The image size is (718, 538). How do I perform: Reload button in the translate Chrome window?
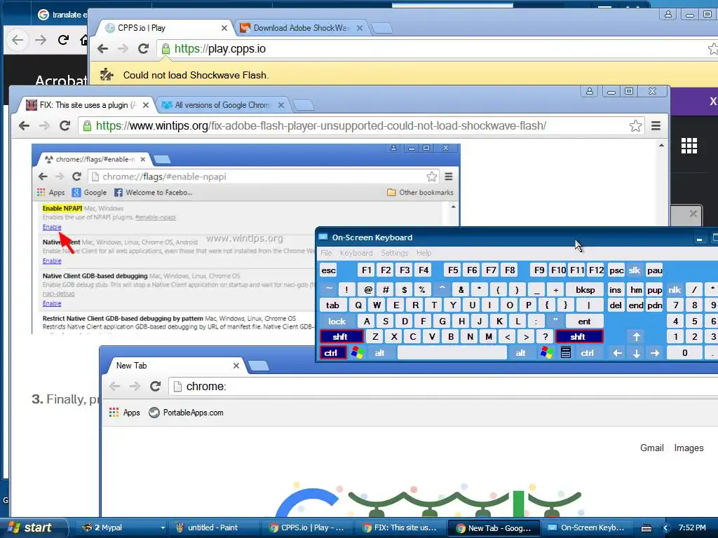coord(63,40)
